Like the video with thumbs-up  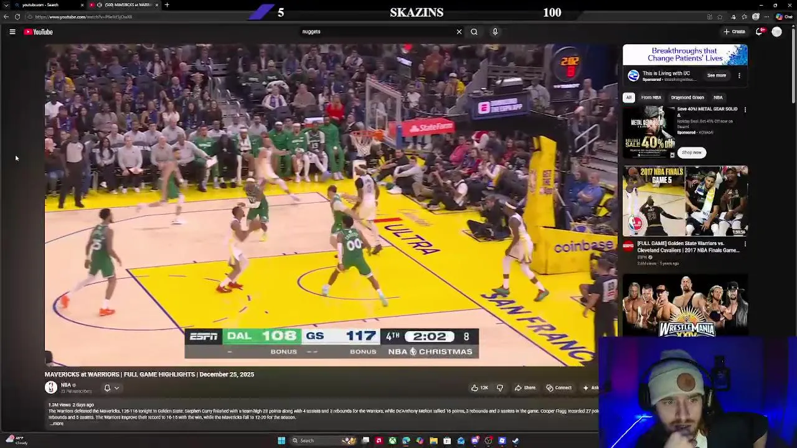pos(479,388)
